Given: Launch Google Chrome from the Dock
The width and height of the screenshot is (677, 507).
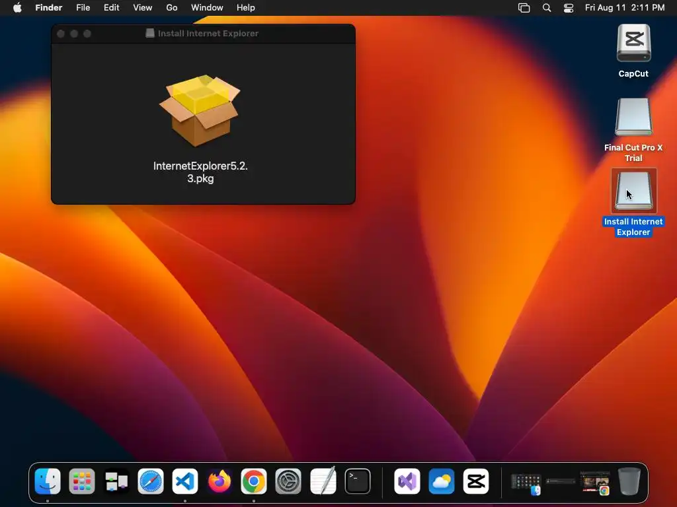Looking at the screenshot, I should (x=254, y=481).
